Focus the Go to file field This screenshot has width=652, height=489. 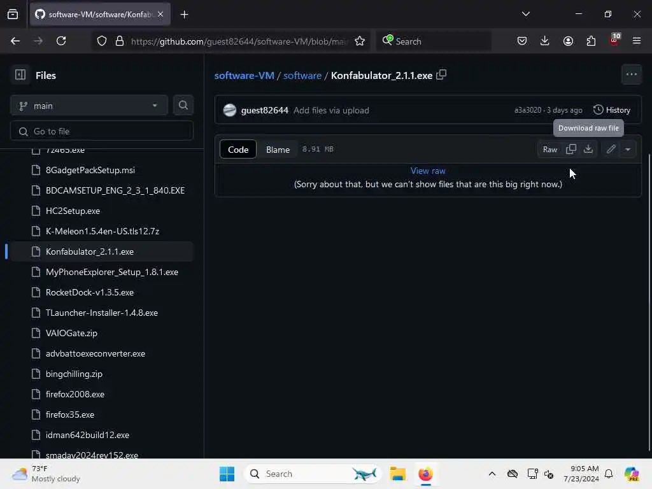(102, 131)
